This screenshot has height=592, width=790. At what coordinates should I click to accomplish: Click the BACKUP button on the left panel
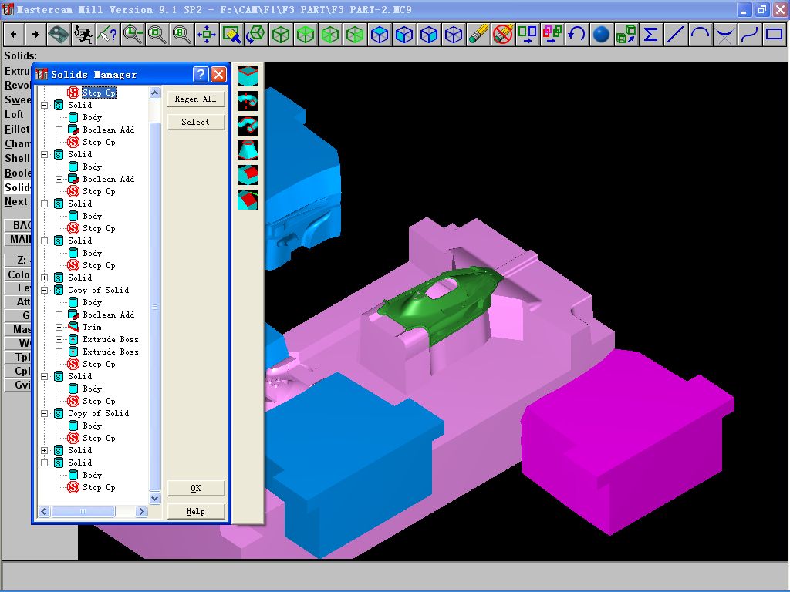18,225
